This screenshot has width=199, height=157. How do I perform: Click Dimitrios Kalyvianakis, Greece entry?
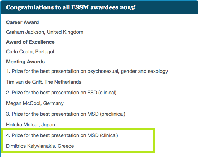pos(40,146)
